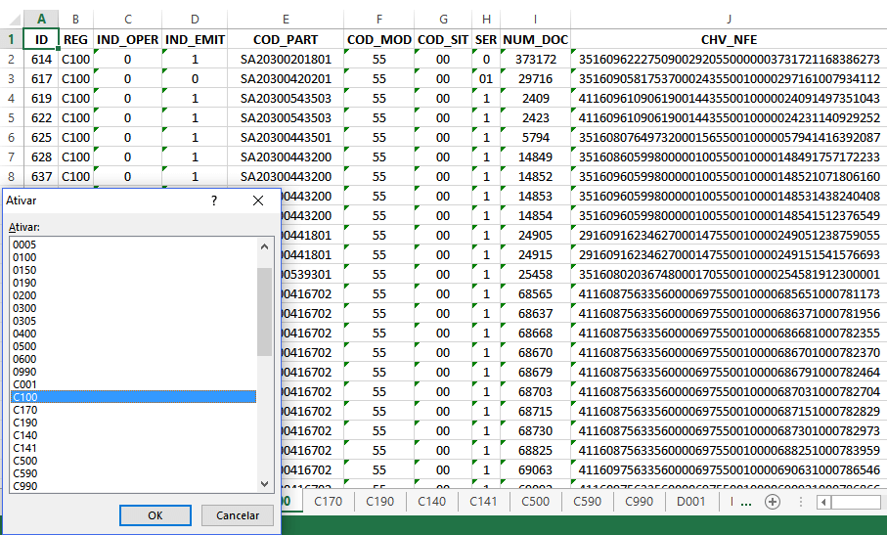Click the select-all corner of the spreadsheet
The image size is (887, 535).
point(11,19)
